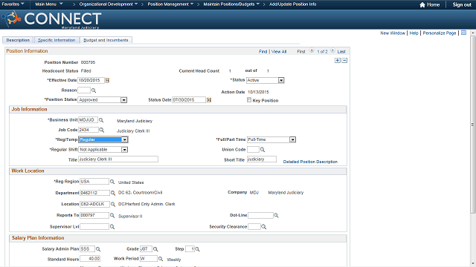
Task: Look up the Location value
Action: 113,205
